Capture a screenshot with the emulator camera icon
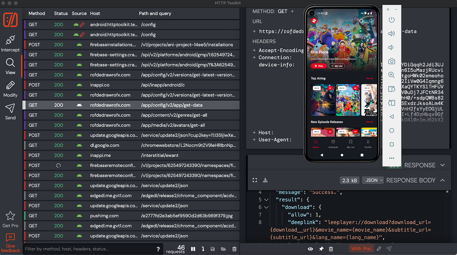This screenshot has height=255, width=457. click(391, 61)
